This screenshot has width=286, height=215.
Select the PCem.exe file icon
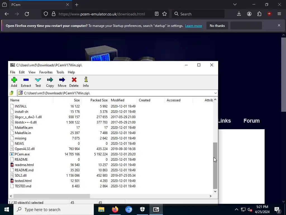pos(12,154)
